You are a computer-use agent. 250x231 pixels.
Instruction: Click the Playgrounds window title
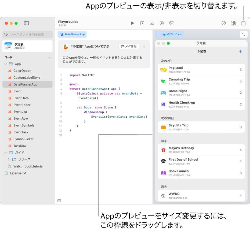68,22
